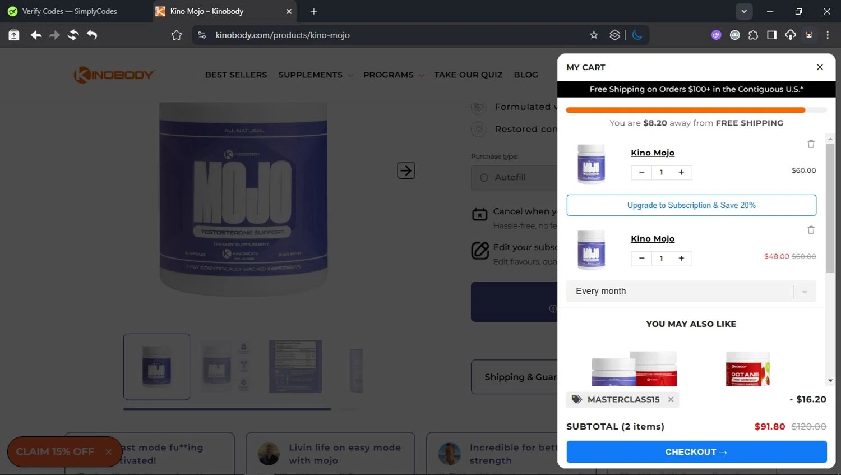Image resolution: width=841 pixels, height=475 pixels.
Task: Expand the Shipping & Guarantee section
Action: [514, 377]
